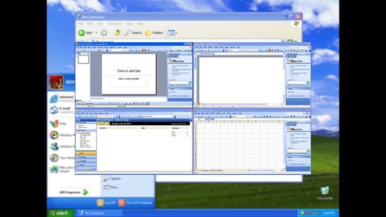Click inside the blank Word document page
The image size is (386, 217).
click(x=241, y=80)
